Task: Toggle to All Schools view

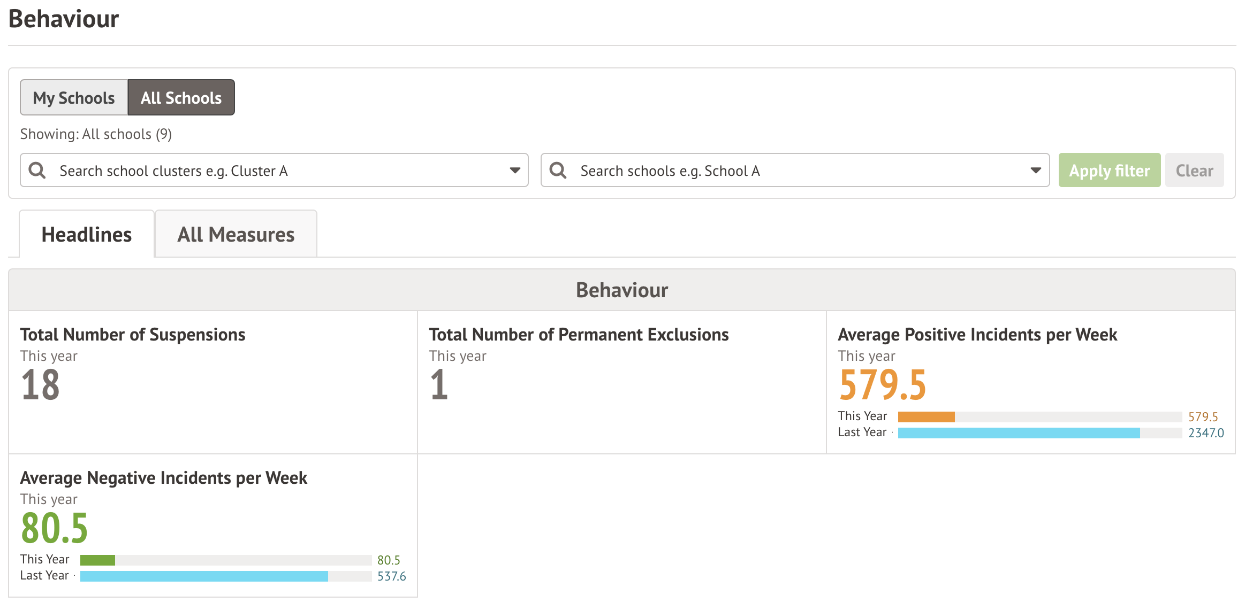Action: tap(181, 98)
